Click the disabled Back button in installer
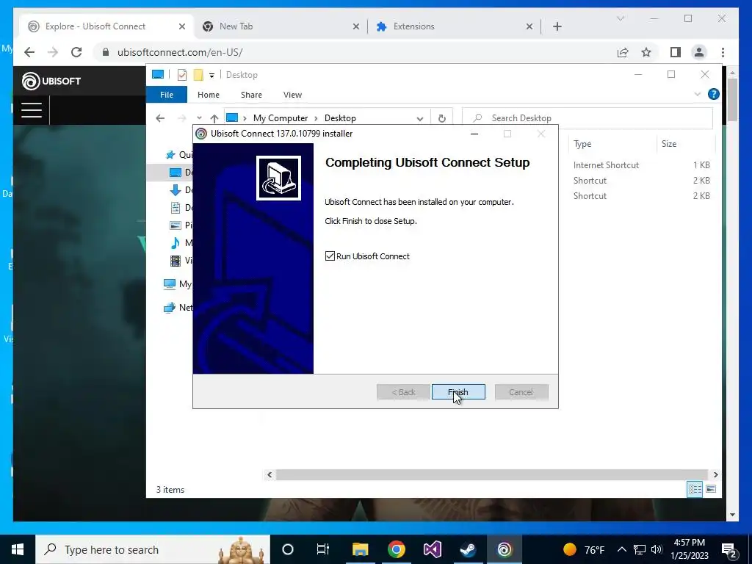This screenshot has width=752, height=564. pos(403,392)
